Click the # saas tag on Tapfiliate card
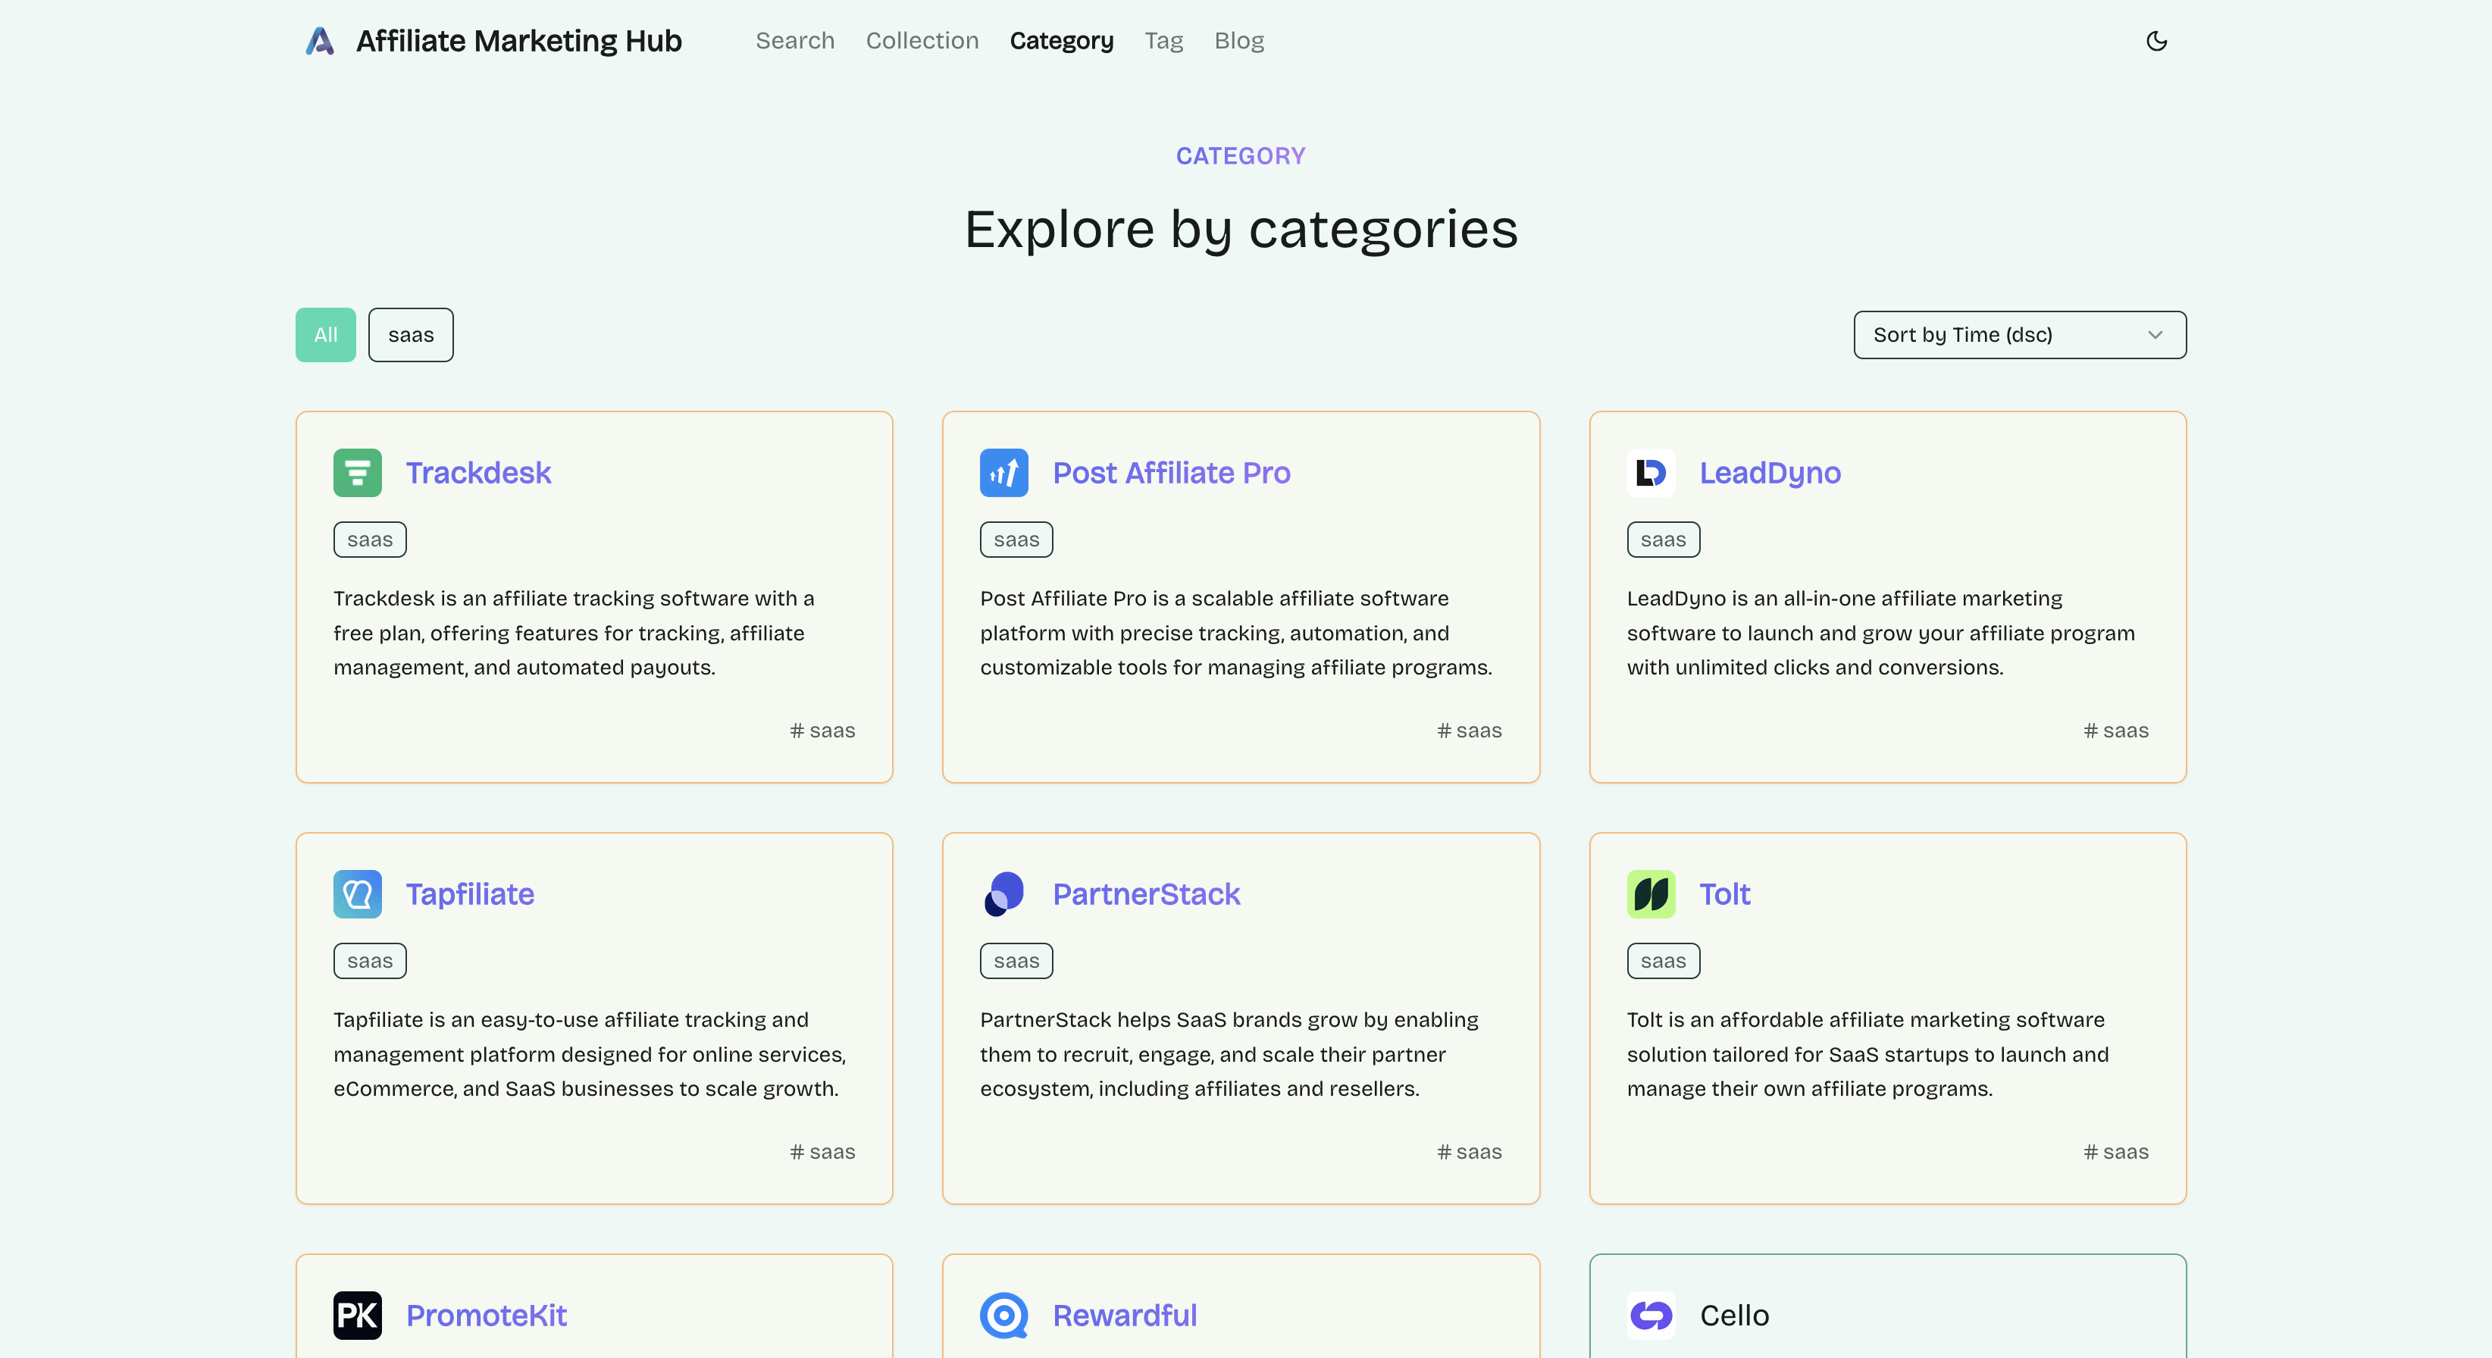 [822, 1152]
